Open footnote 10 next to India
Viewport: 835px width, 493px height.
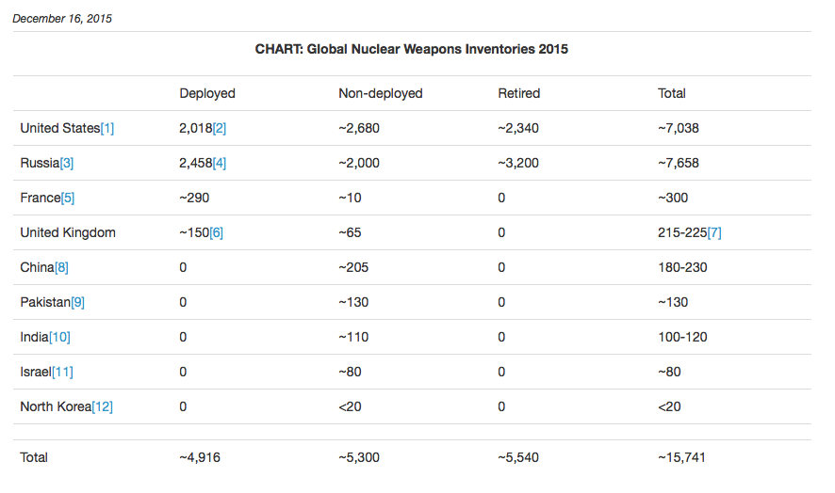point(59,337)
